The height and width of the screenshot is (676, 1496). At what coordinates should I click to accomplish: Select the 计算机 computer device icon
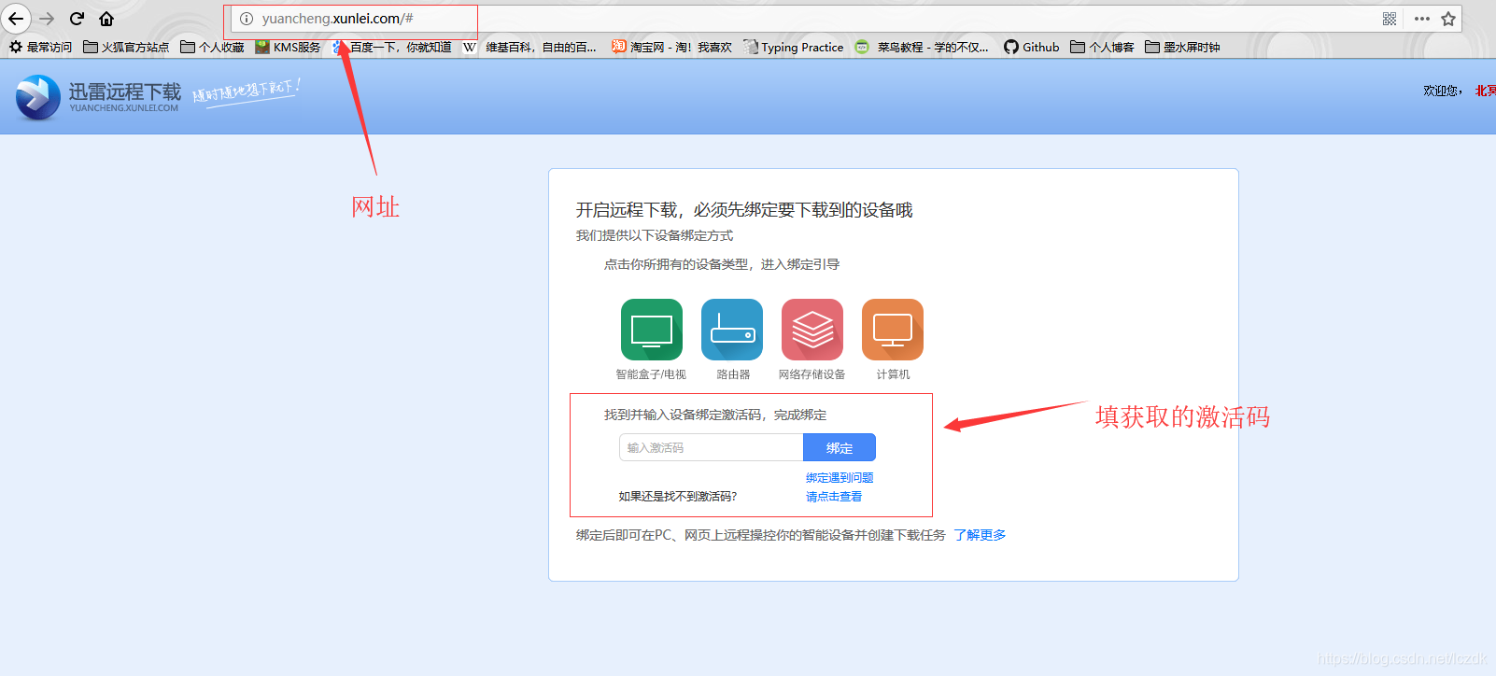pyautogui.click(x=893, y=330)
